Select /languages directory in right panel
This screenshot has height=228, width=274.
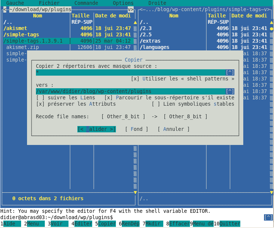205,47
